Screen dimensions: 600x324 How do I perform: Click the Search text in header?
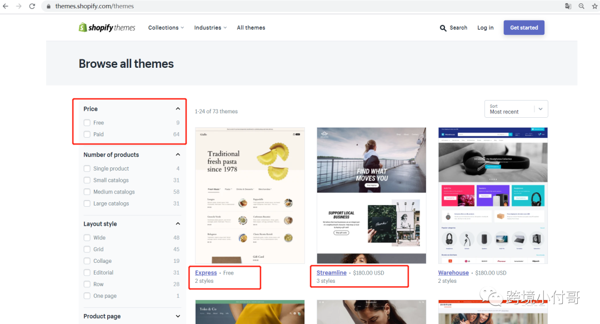click(458, 28)
